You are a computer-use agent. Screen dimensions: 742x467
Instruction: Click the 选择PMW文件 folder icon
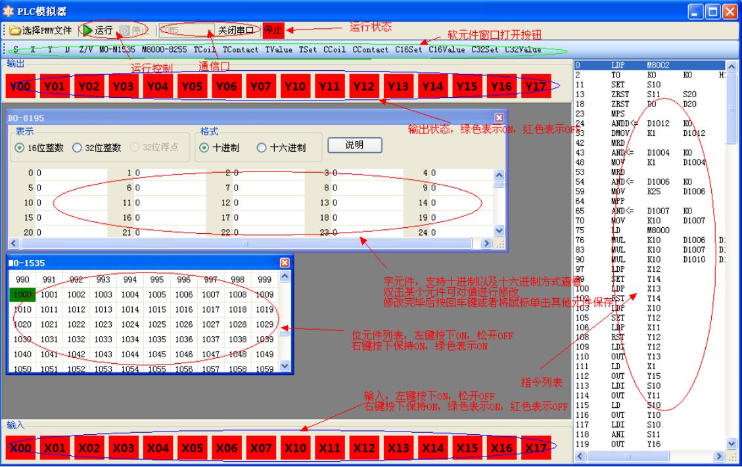point(15,31)
